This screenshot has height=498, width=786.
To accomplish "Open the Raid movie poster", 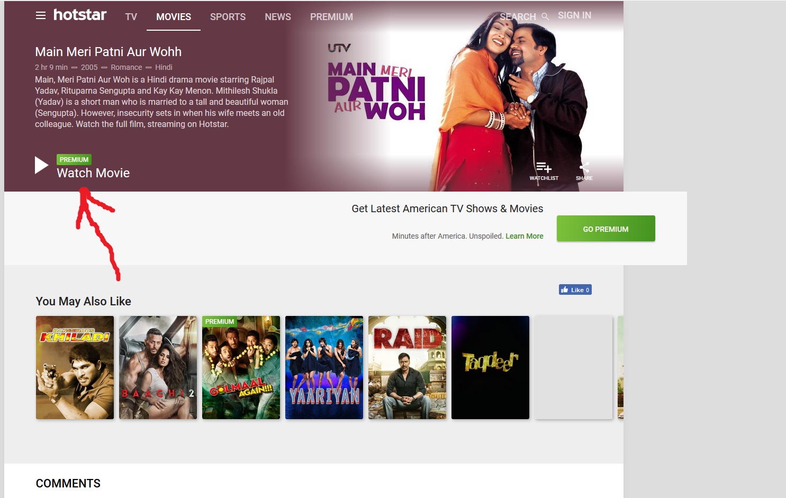I will point(407,367).
